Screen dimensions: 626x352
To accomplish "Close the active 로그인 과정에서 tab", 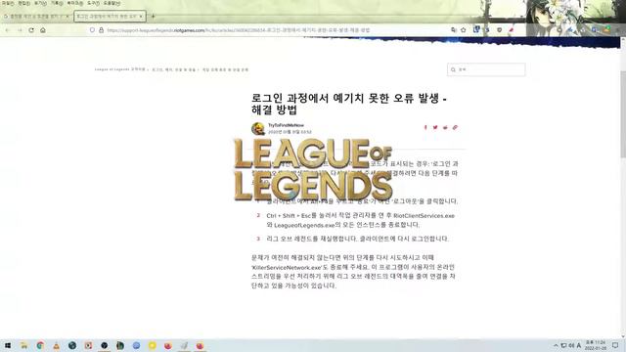I will [141, 17].
